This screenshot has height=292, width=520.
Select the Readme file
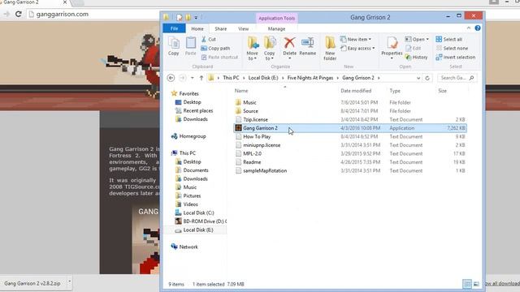point(252,162)
